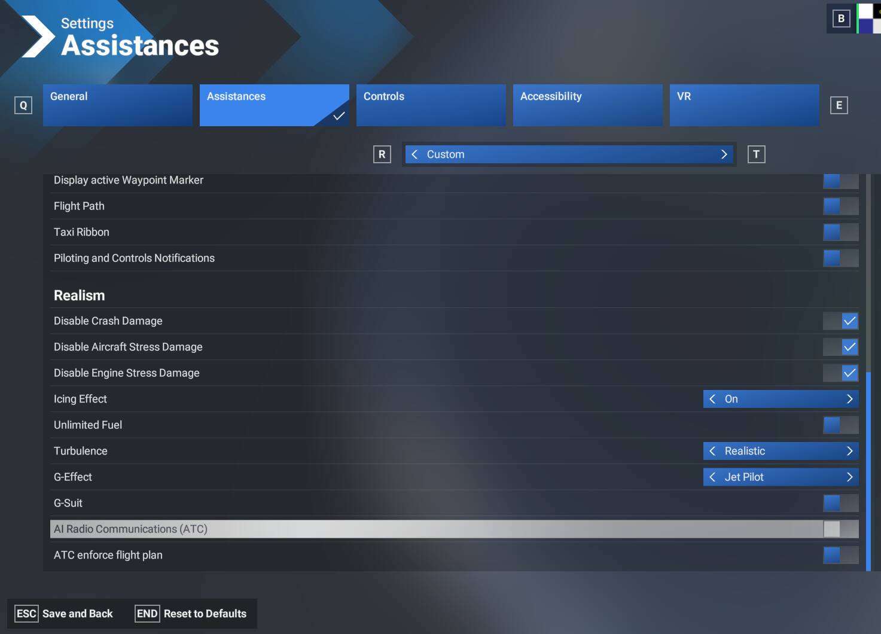Change Turbulence to previous option
Viewport: 881px width, 634px height.
(712, 451)
